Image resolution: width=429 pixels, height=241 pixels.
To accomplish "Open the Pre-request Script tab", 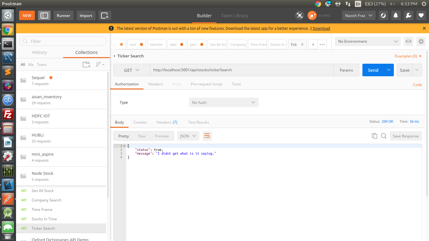I will 206,84.
